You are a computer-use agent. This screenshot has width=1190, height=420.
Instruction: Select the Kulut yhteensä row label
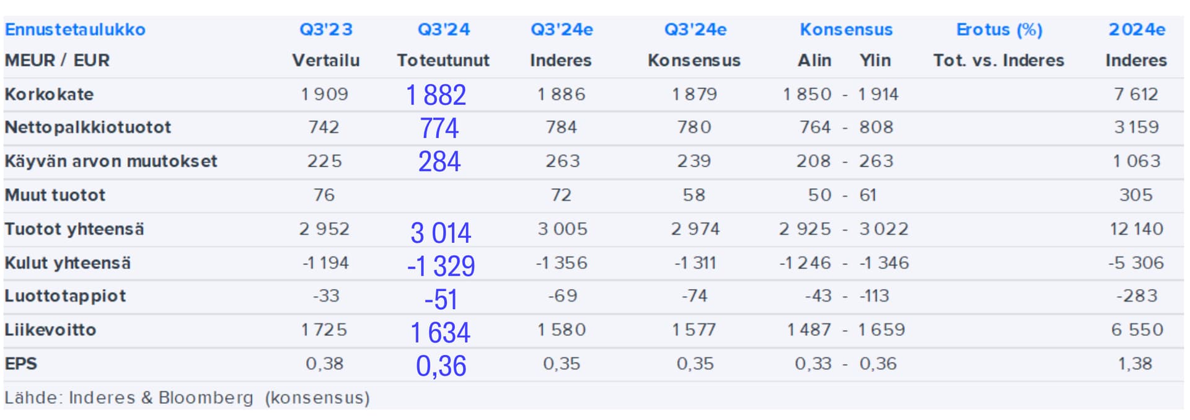click(x=68, y=263)
